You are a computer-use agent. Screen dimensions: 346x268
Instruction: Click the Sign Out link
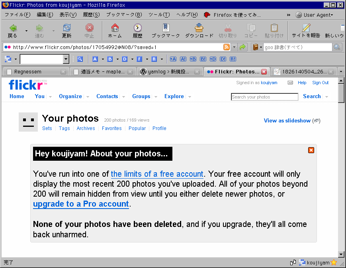(x=320, y=83)
